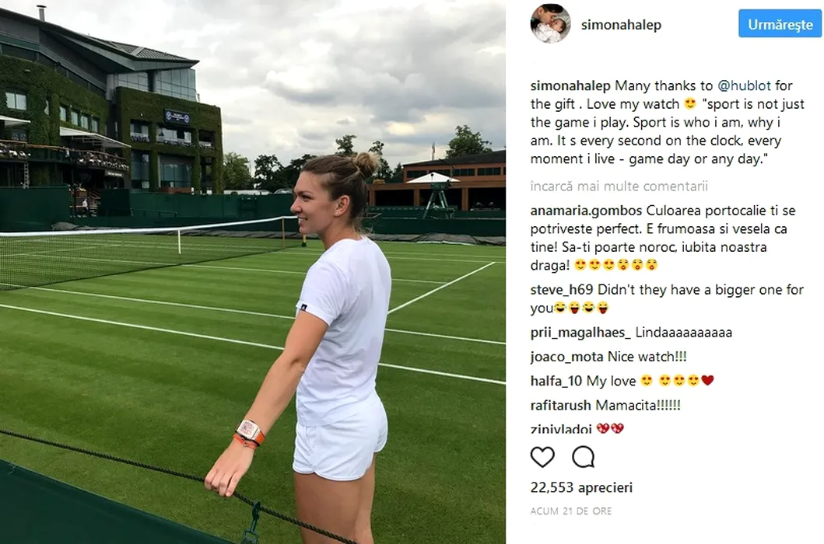
Task: Open comments via speech bubble icon
Action: [584, 457]
